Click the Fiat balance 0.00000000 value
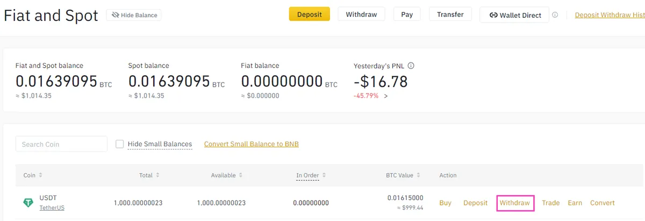 pyautogui.click(x=281, y=82)
